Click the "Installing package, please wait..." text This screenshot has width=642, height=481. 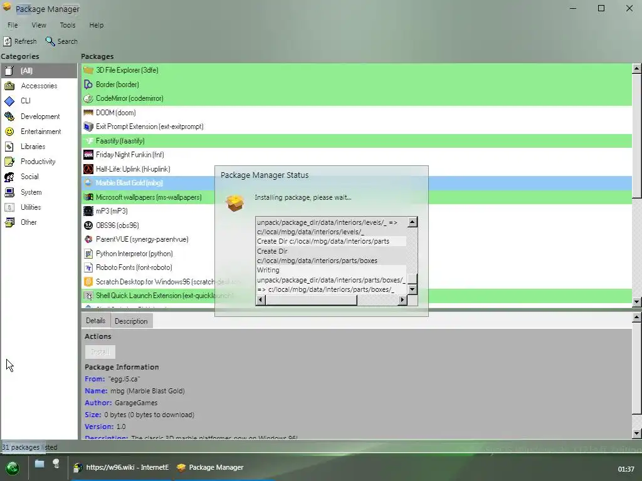point(303,197)
